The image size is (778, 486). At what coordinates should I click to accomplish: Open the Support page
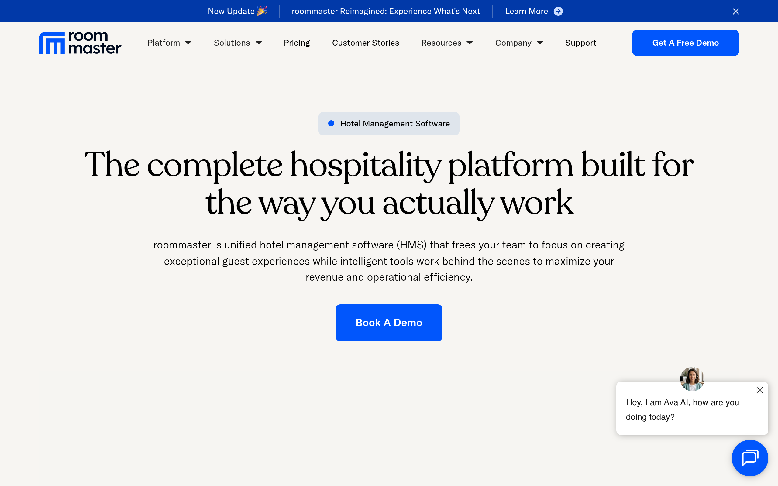point(580,43)
